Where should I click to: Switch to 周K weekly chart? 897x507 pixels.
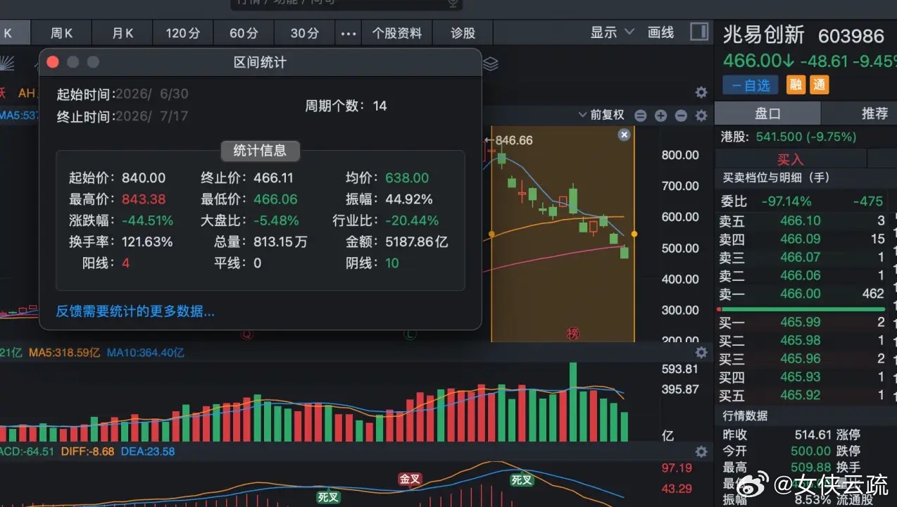pyautogui.click(x=62, y=33)
